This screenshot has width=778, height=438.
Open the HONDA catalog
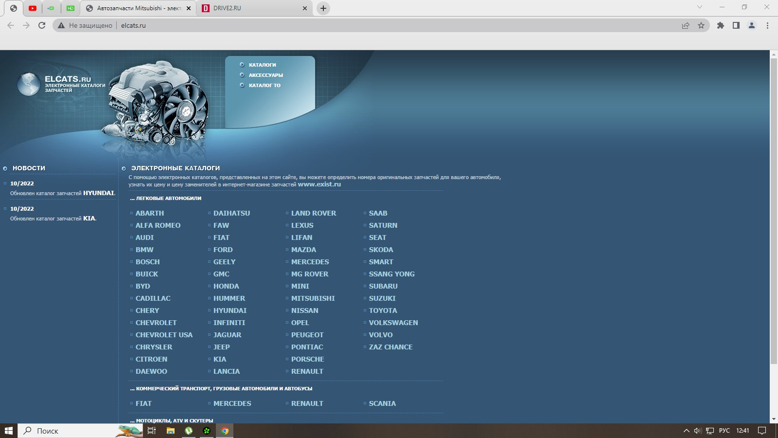pos(226,286)
